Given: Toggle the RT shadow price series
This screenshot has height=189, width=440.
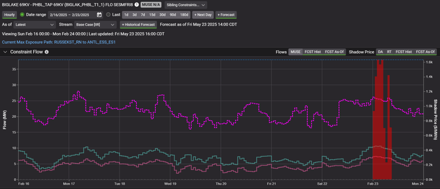Looking at the screenshot, I should [x=389, y=52].
